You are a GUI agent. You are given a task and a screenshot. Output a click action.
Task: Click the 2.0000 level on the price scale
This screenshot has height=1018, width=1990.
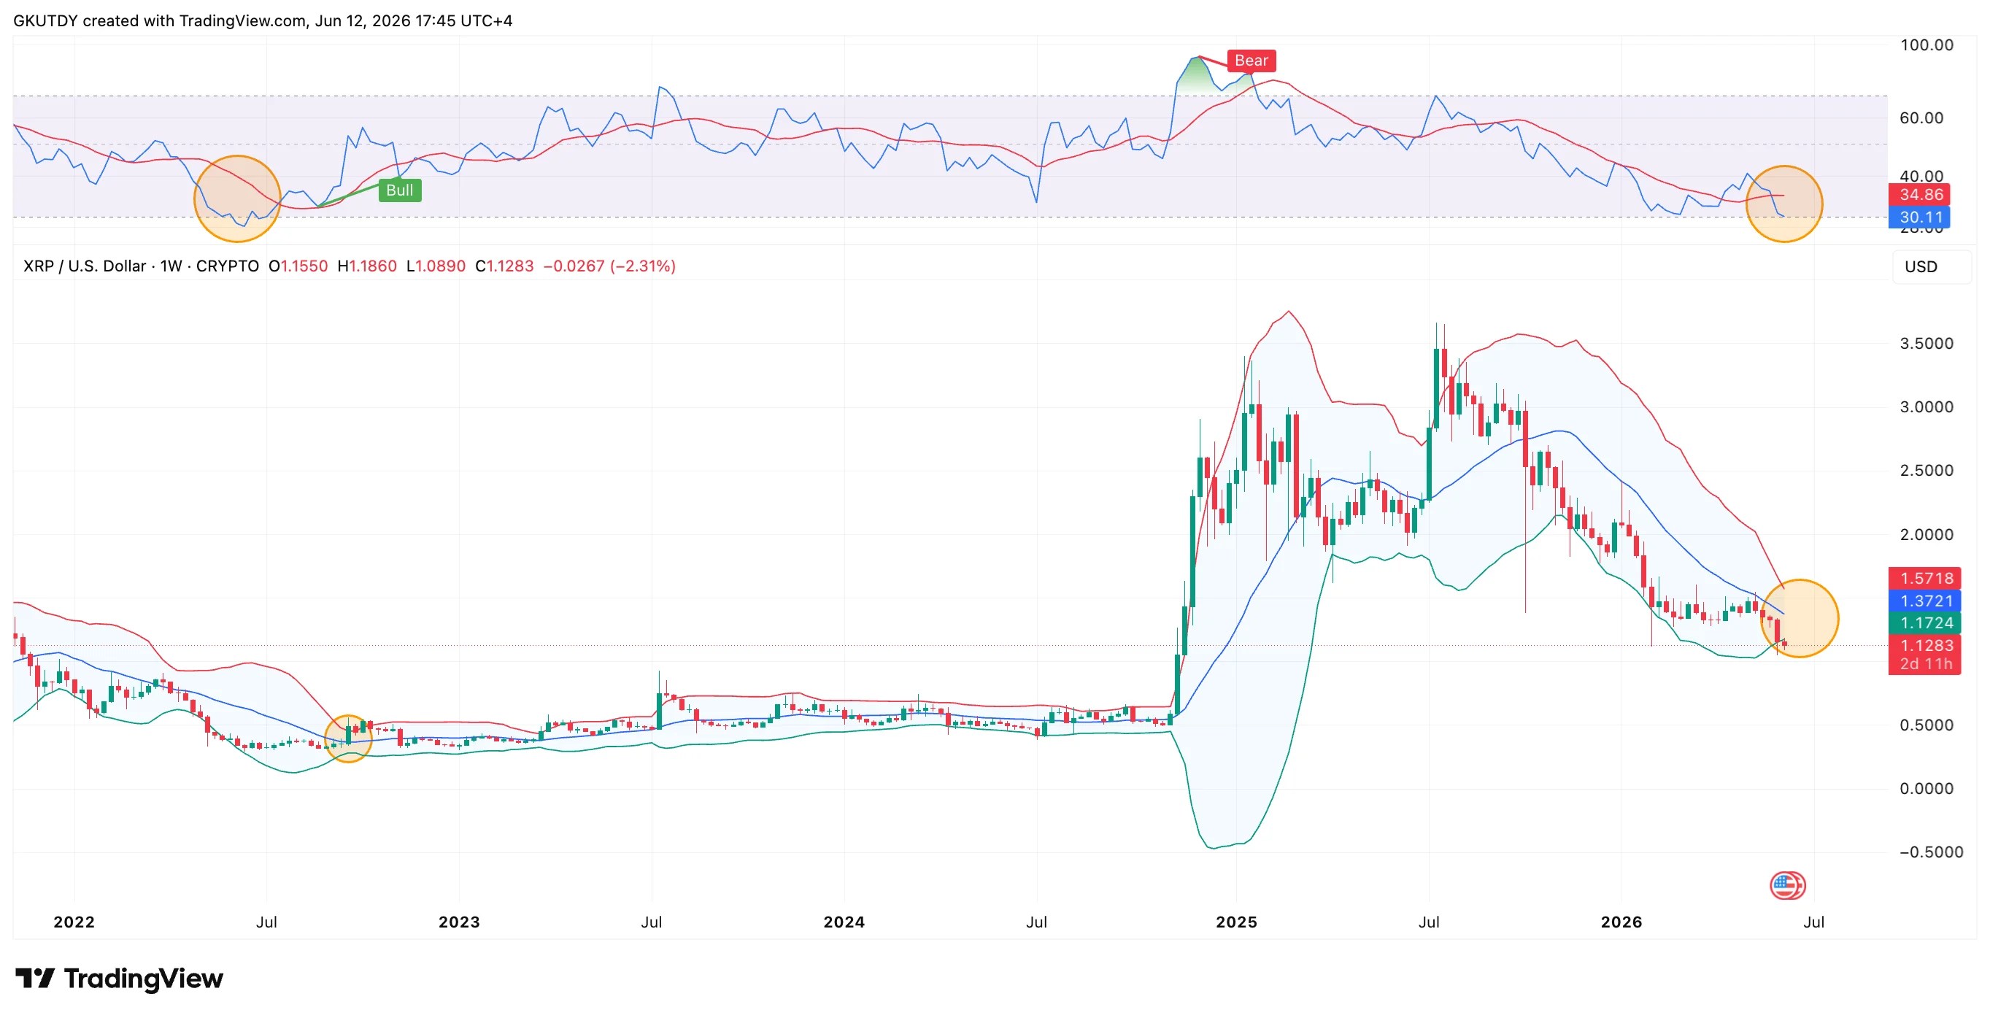click(1927, 533)
